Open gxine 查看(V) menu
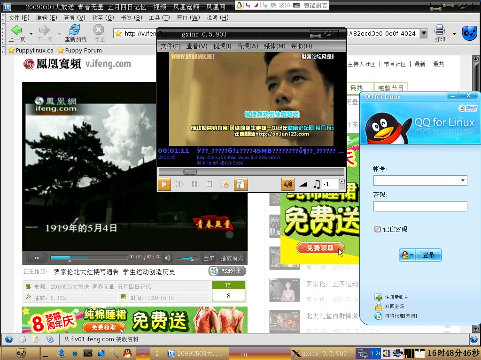This screenshot has width=481, height=360. click(x=197, y=46)
